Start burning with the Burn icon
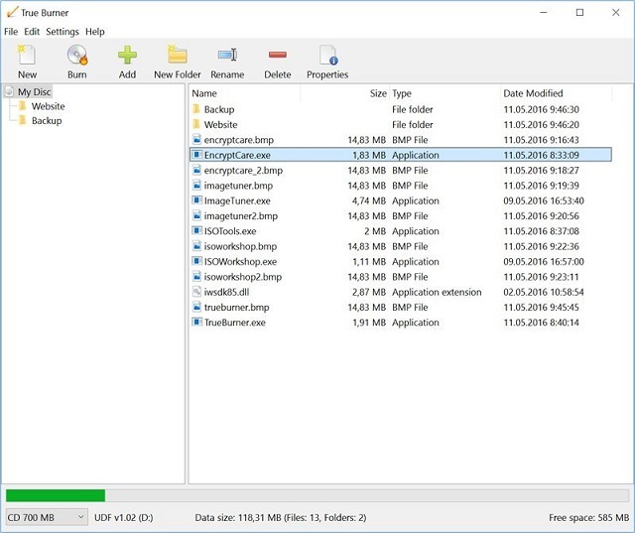The height and width of the screenshot is (533, 635). (76, 57)
